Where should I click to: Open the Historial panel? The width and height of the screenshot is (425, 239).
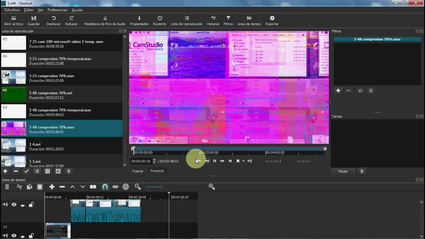tap(213, 21)
